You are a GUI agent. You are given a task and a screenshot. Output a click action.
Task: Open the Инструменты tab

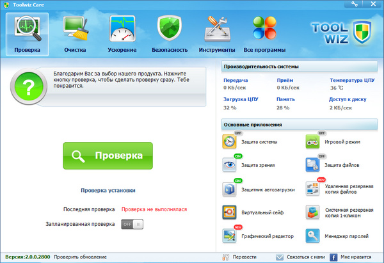pos(216,34)
